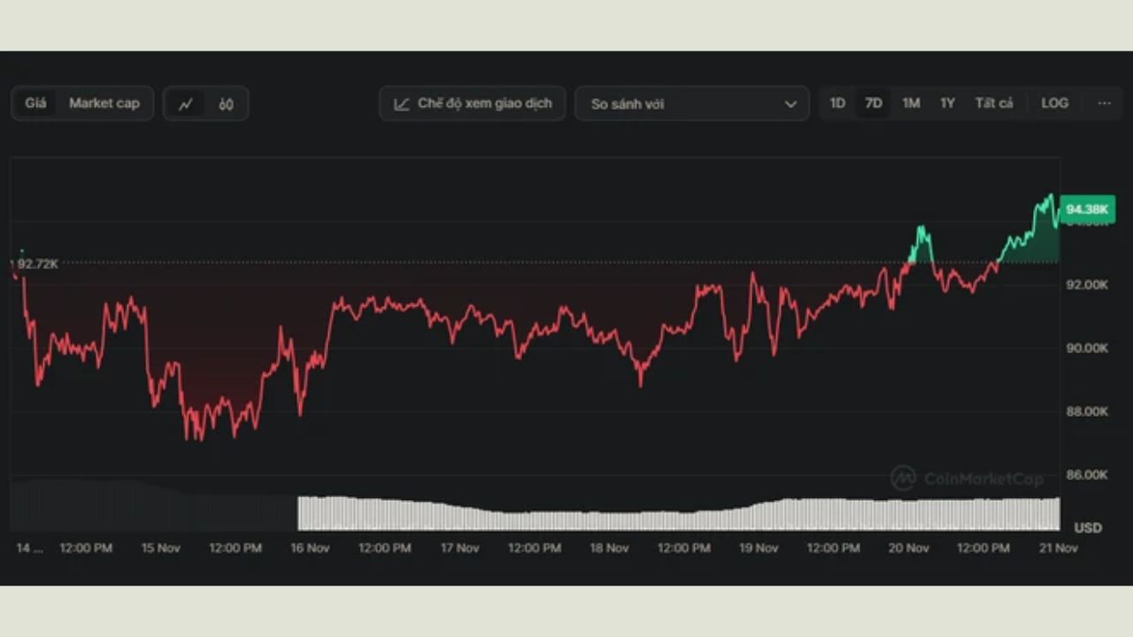This screenshot has height=637, width=1133.
Task: Open Chế độ xem giao dịch trading view
Action: (473, 104)
